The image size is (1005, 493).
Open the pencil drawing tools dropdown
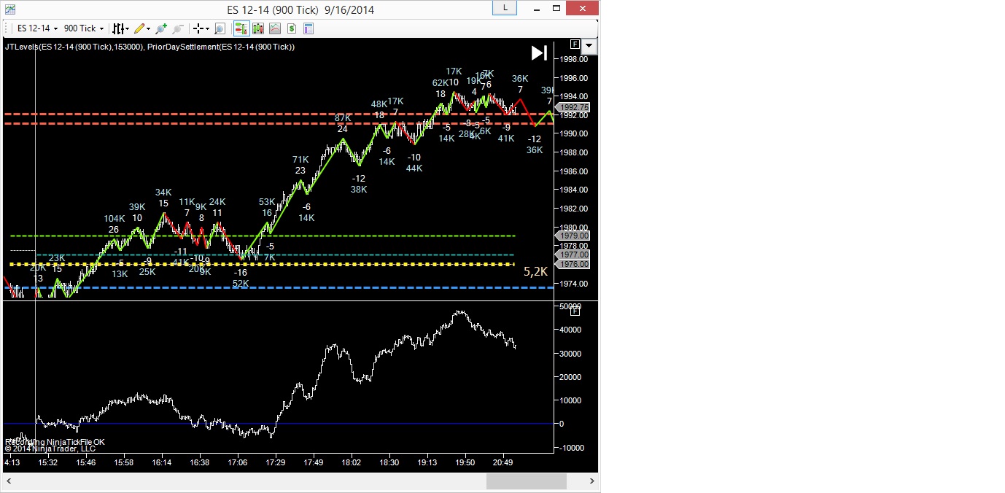[142, 28]
